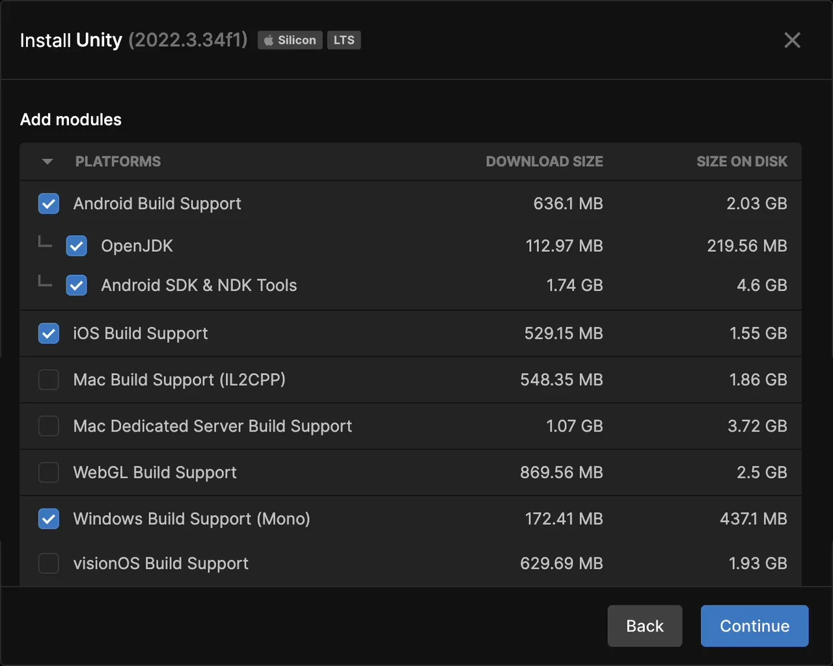
Task: Check Mac Dedicated Server Build Support
Action: (x=48, y=426)
